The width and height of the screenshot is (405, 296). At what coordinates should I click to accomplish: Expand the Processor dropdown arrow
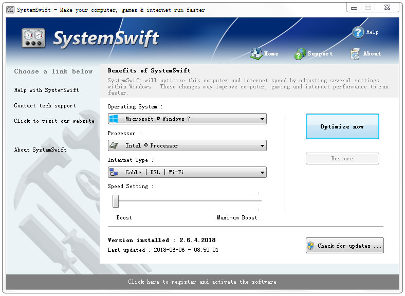click(x=262, y=145)
